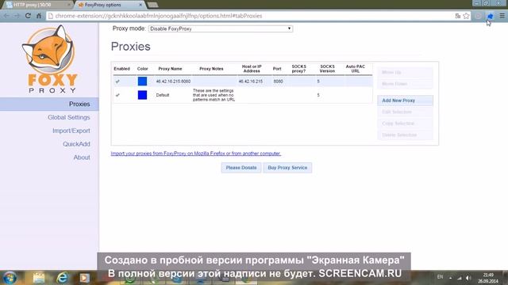The image size is (508, 285).
Task: Click the Enabled column header
Action: [121, 69]
